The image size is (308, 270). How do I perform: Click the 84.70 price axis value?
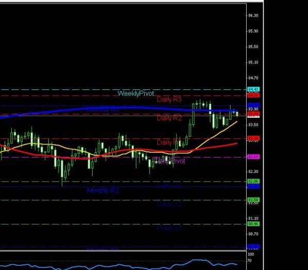[x=253, y=78]
